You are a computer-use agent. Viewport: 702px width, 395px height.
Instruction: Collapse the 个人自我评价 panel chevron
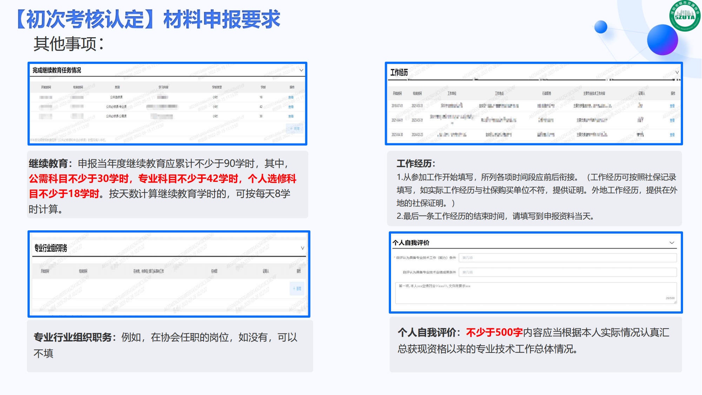click(672, 243)
